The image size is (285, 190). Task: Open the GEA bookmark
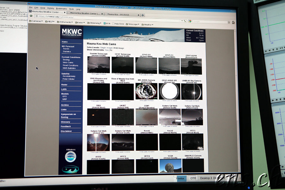pyautogui.click(x=107, y=23)
